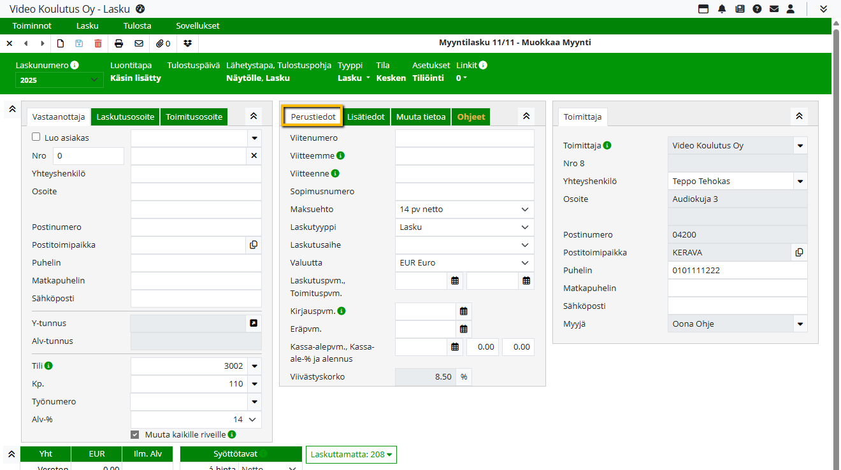The height and width of the screenshot is (470, 841).
Task: Click notification bell icon in header
Action: (722, 9)
